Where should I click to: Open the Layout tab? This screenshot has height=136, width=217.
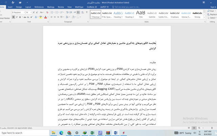[x=28, y=7]
